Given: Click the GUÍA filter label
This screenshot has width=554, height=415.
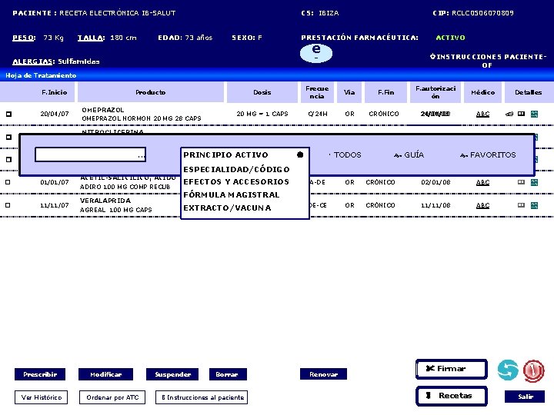Looking at the screenshot, I should [414, 155].
